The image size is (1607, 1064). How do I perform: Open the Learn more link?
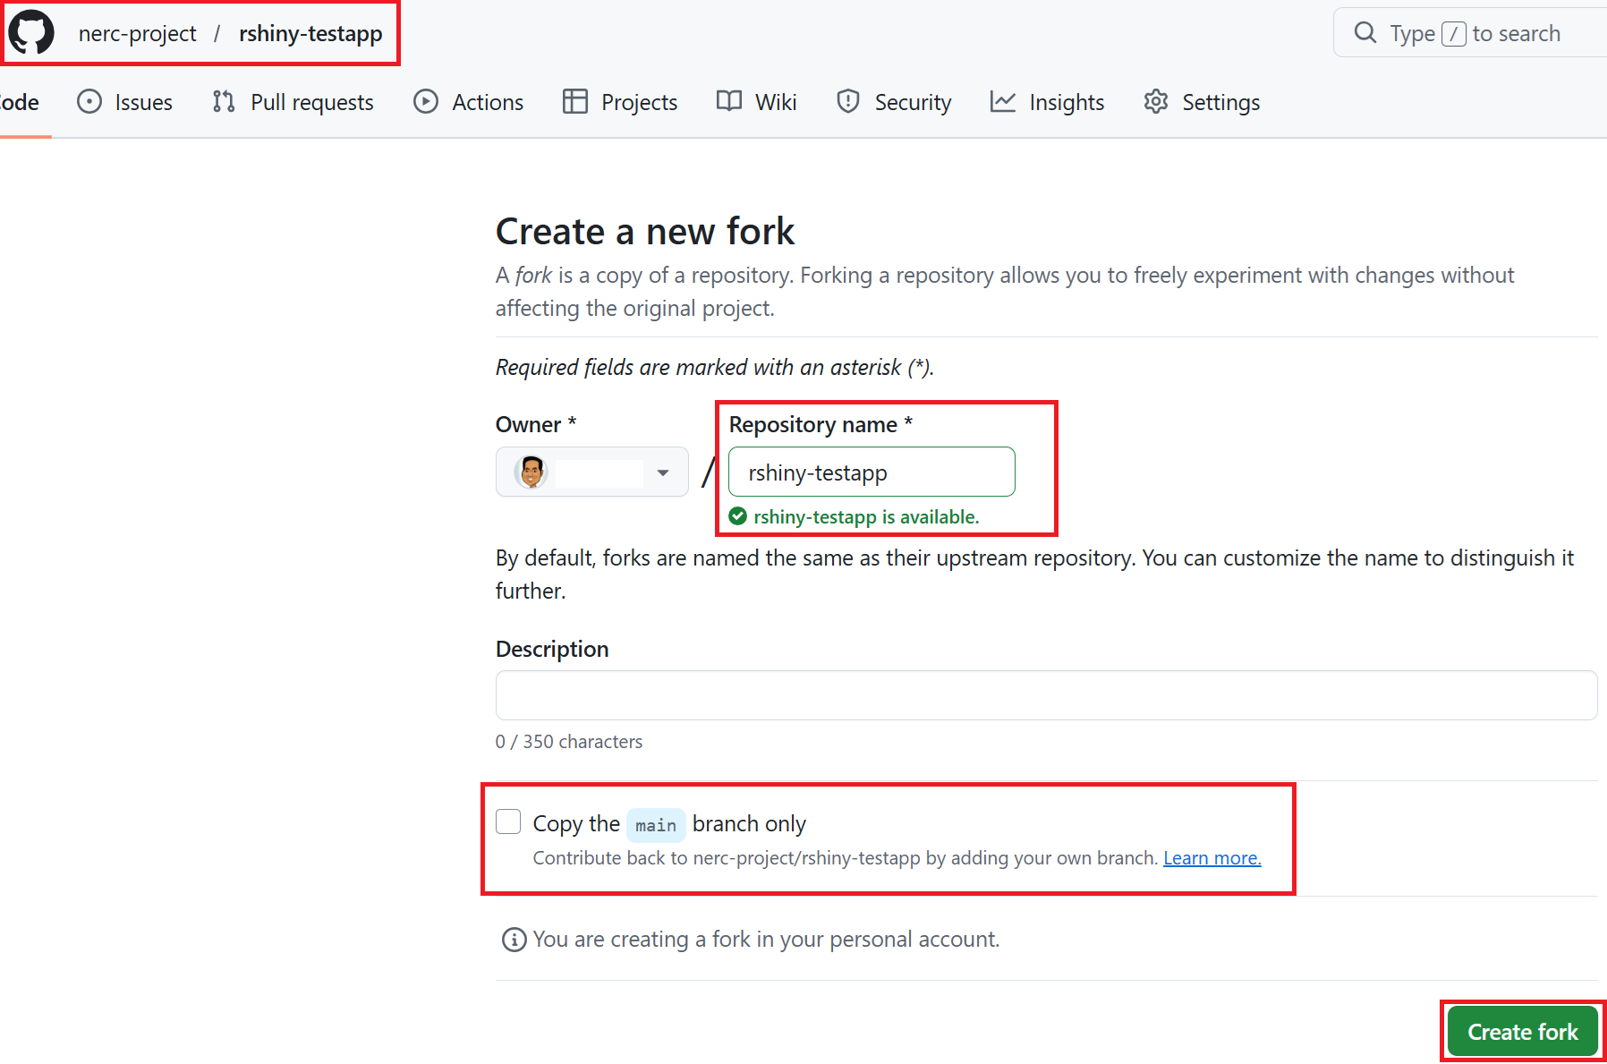click(x=1212, y=858)
